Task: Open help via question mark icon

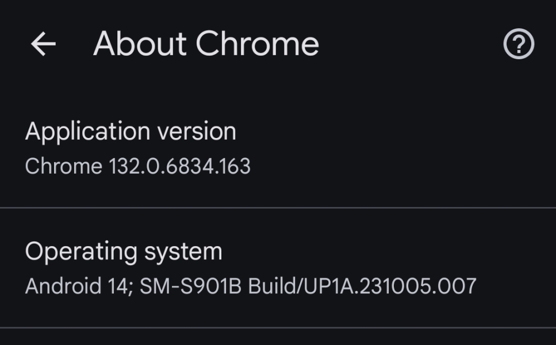Action: point(519,44)
